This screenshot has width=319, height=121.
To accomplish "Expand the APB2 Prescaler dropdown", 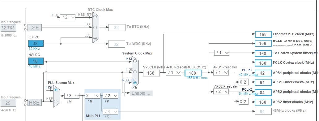I will coord(221,92).
